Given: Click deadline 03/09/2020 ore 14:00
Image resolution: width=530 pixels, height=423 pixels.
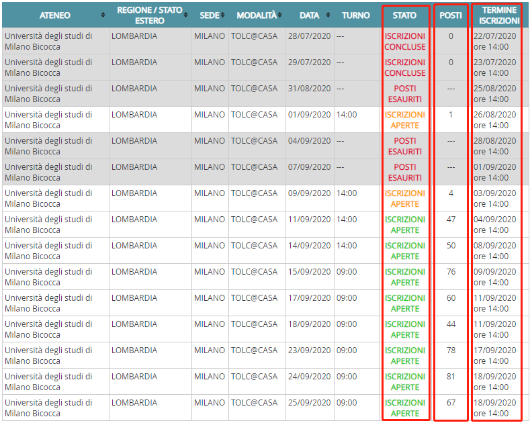Looking at the screenshot, I should coord(495,199).
